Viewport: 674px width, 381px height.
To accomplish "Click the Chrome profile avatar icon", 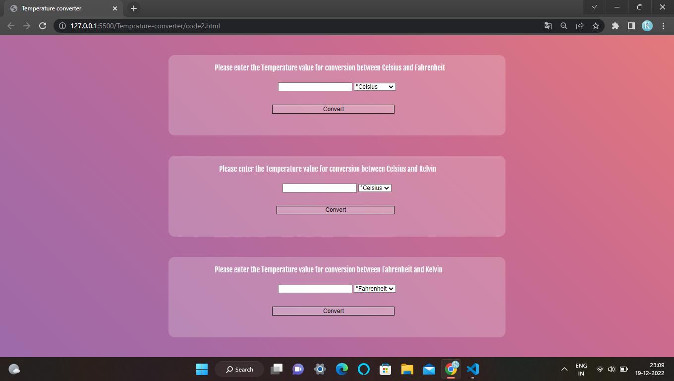I will pos(647,25).
